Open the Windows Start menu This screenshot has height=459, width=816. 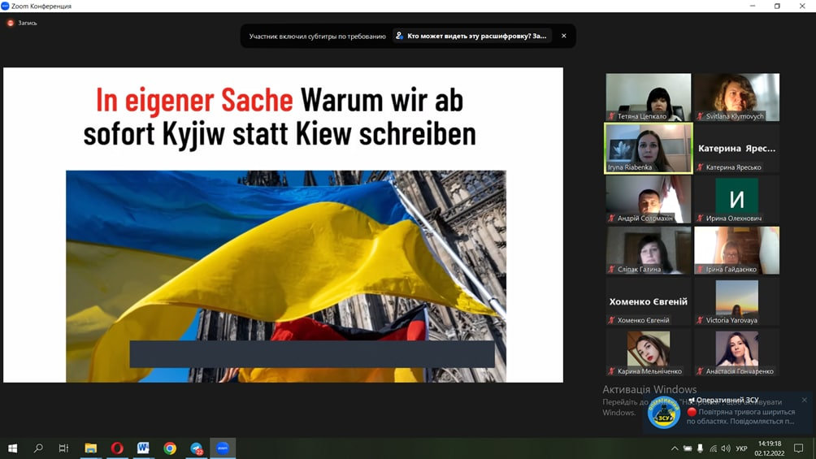click(12, 448)
